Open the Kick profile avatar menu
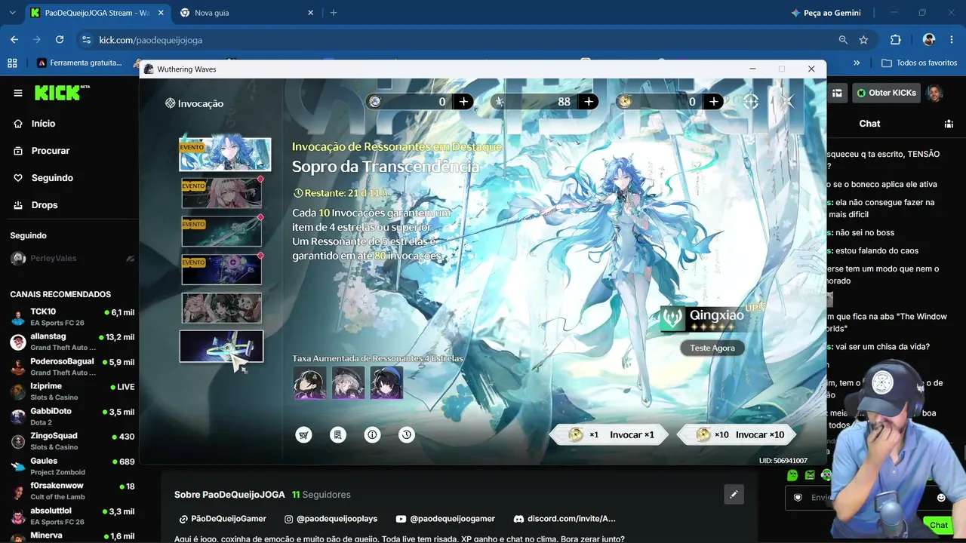This screenshot has width=966, height=543. [x=934, y=93]
